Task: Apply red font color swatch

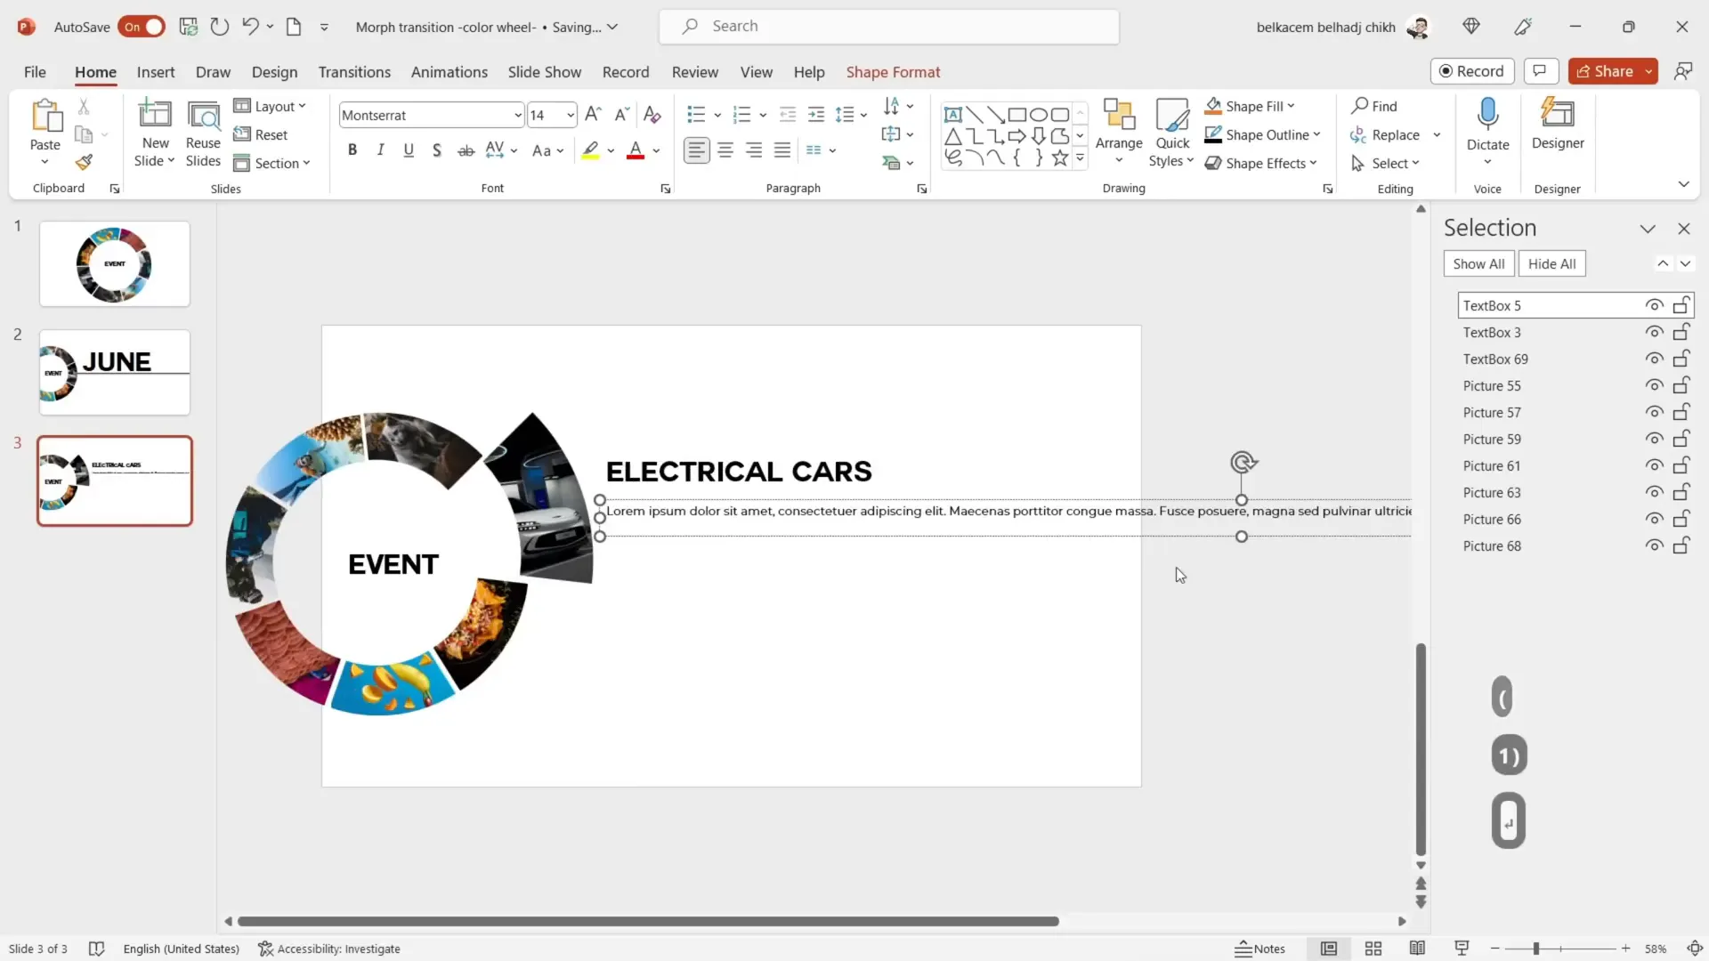Action: tap(636, 150)
